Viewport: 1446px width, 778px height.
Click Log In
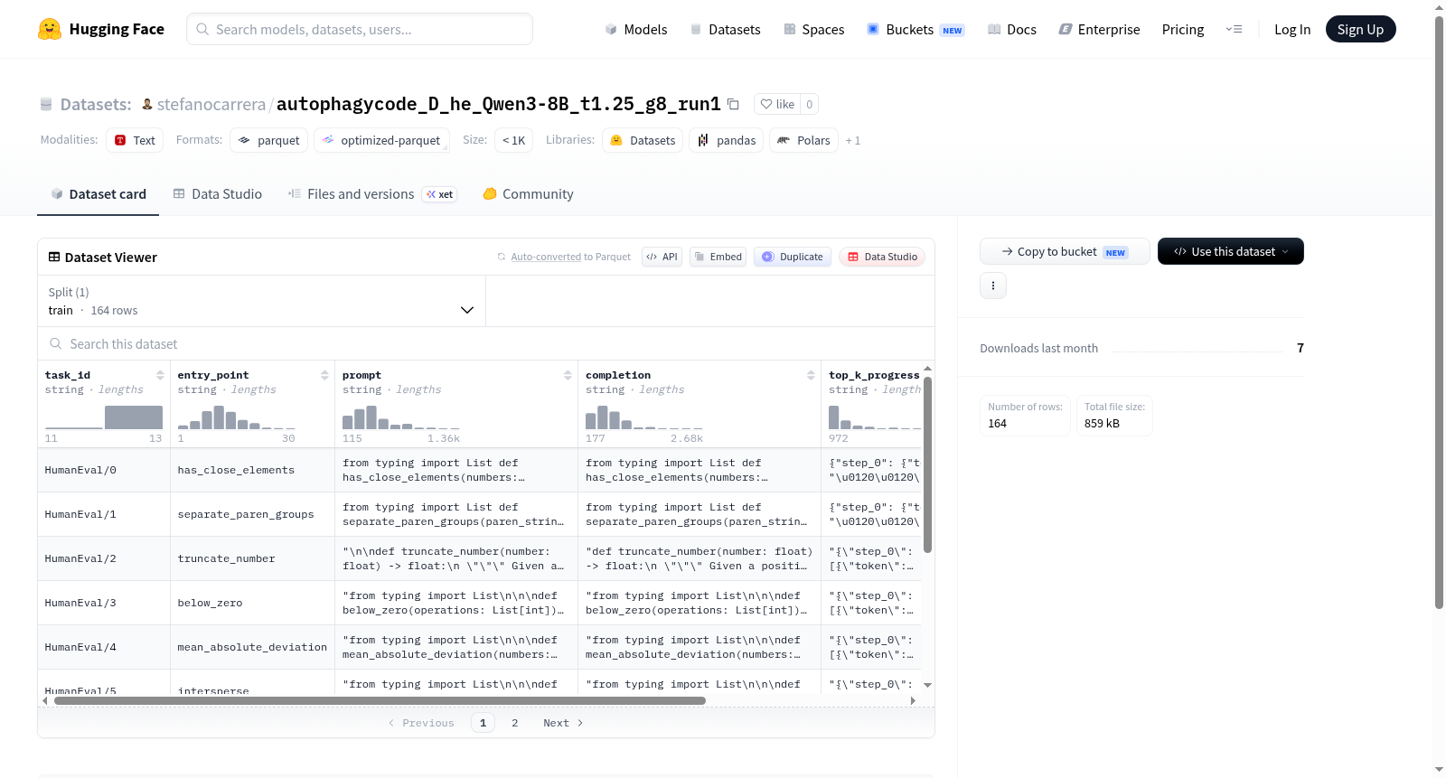[1292, 29]
